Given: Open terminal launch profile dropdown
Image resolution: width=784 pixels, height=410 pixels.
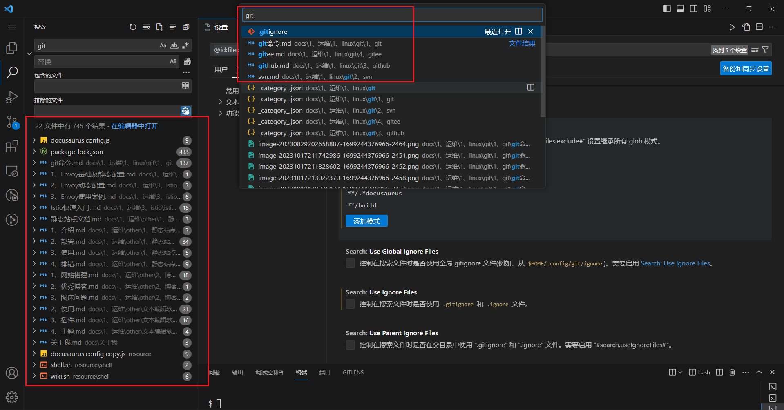Looking at the screenshot, I should click(x=680, y=372).
